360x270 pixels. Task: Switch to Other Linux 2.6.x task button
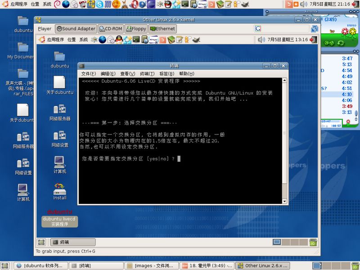click(x=263, y=266)
